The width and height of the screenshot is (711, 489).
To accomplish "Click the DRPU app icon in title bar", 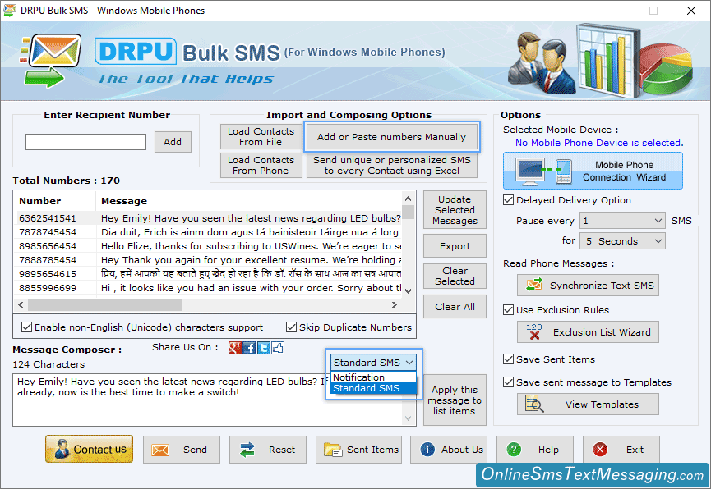I will coord(10,10).
